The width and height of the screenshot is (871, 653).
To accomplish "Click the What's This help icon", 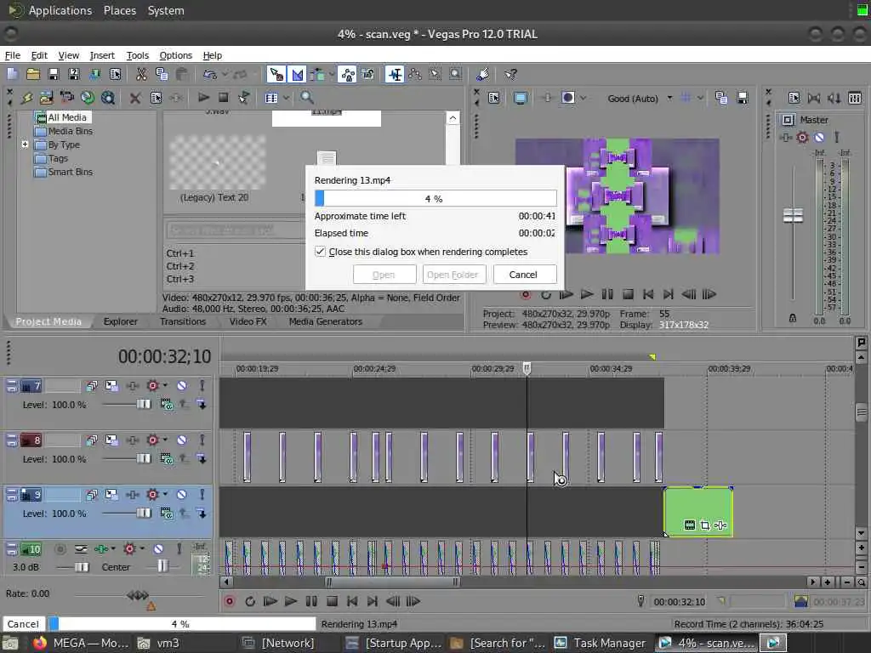I will click(510, 74).
